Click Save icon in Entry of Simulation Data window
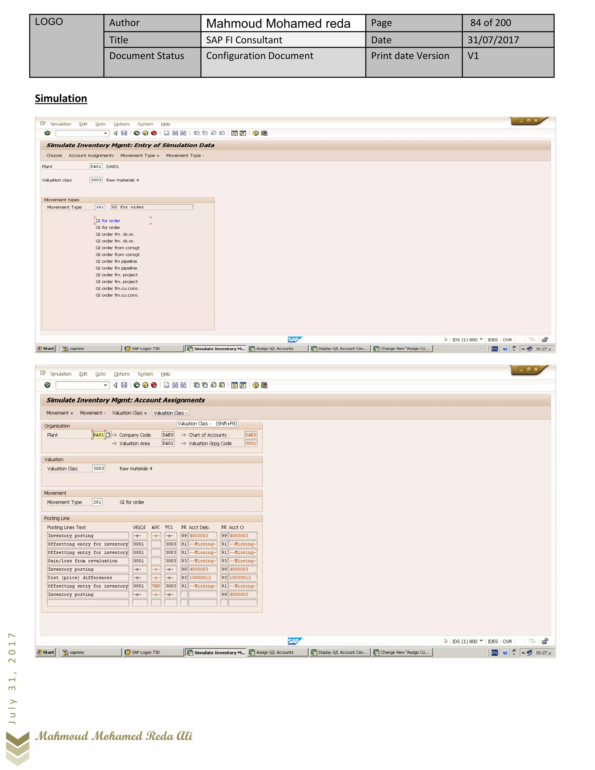This screenshot has width=595, height=770. click(124, 133)
